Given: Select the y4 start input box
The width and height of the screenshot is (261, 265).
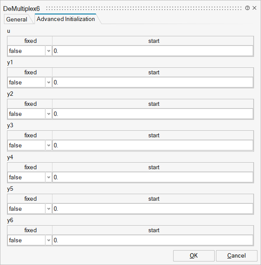Looking at the screenshot, I should (x=153, y=177).
